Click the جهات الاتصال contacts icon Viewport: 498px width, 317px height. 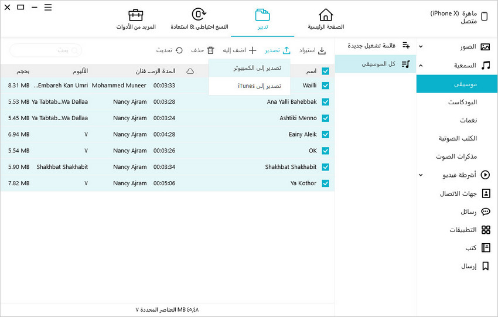coord(486,193)
